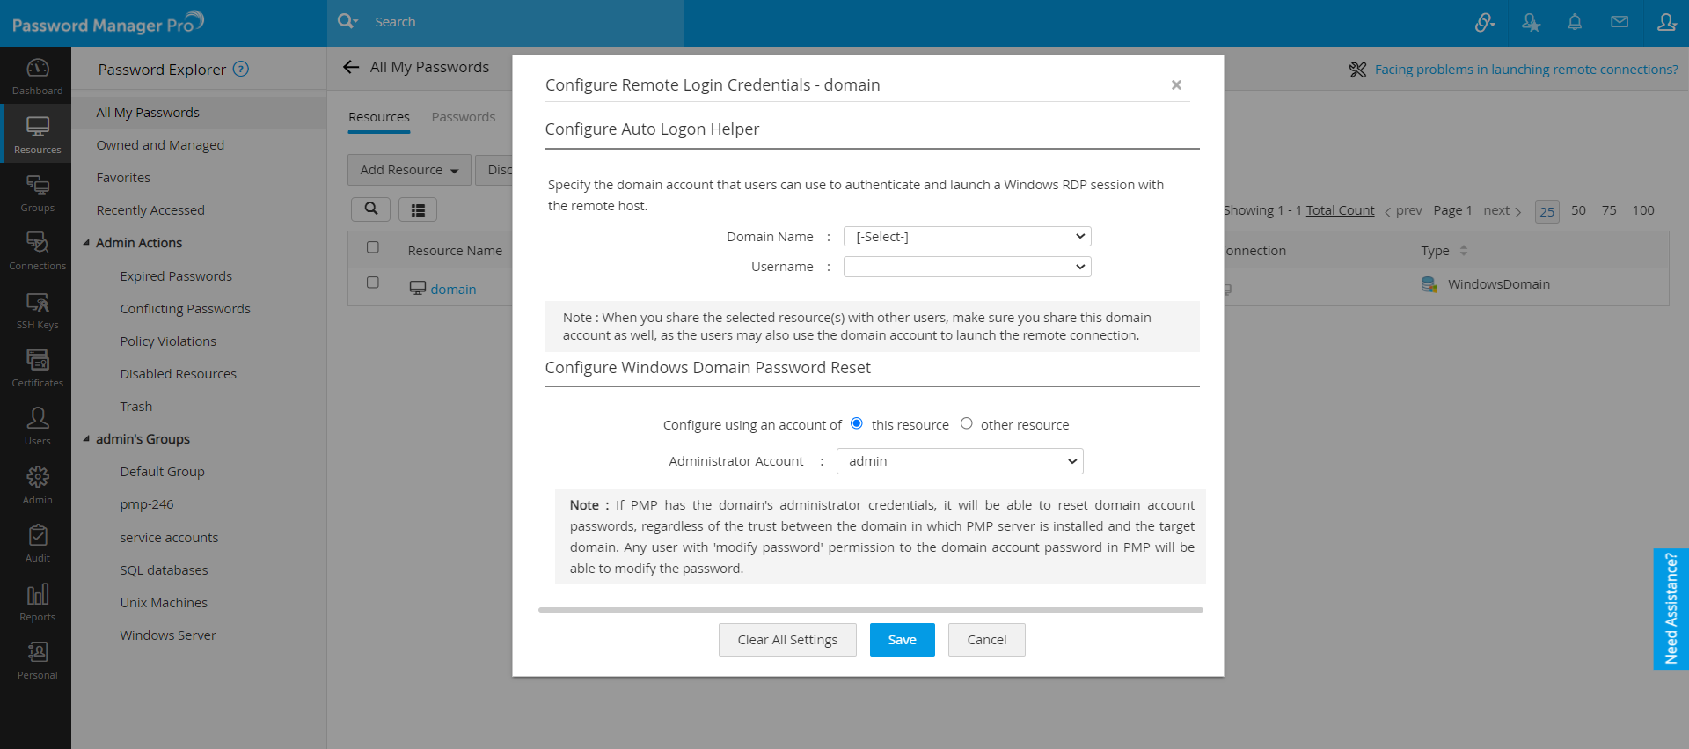Select the Default Group

[x=163, y=472]
